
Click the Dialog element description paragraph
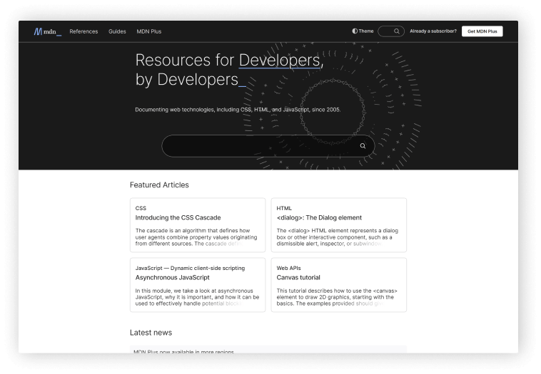[x=338, y=237]
